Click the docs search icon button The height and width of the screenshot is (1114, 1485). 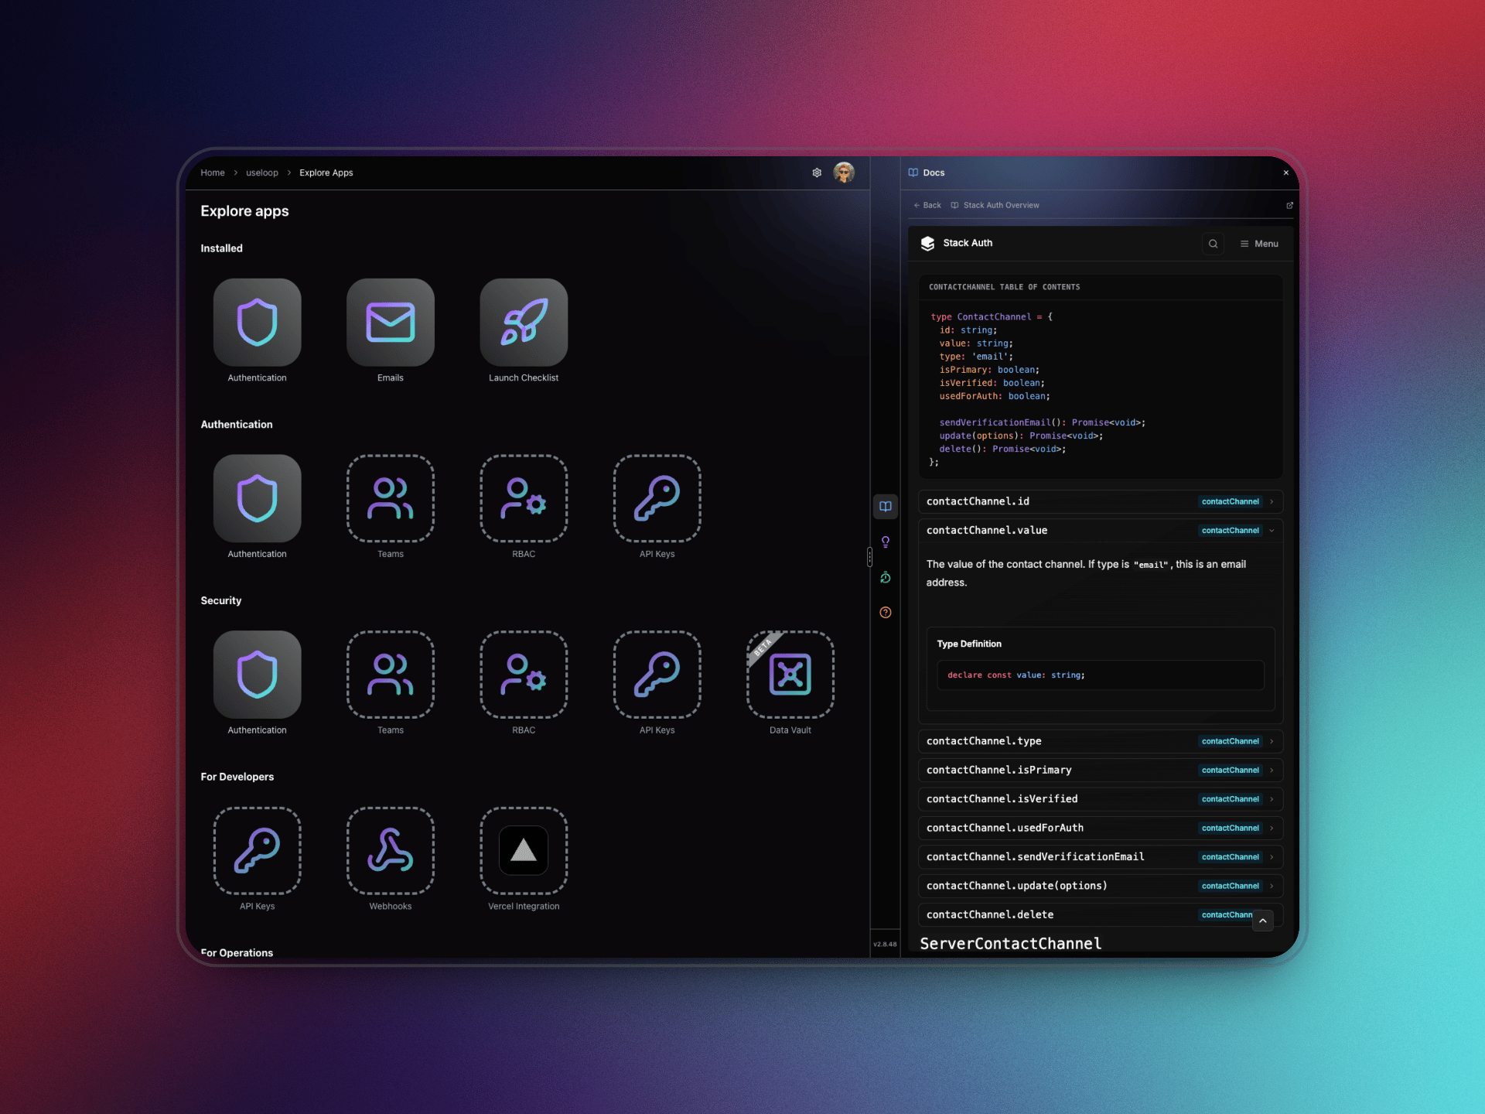click(x=1213, y=244)
